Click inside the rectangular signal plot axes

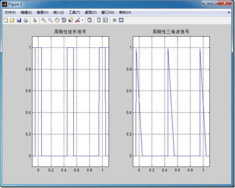click(x=70, y=101)
